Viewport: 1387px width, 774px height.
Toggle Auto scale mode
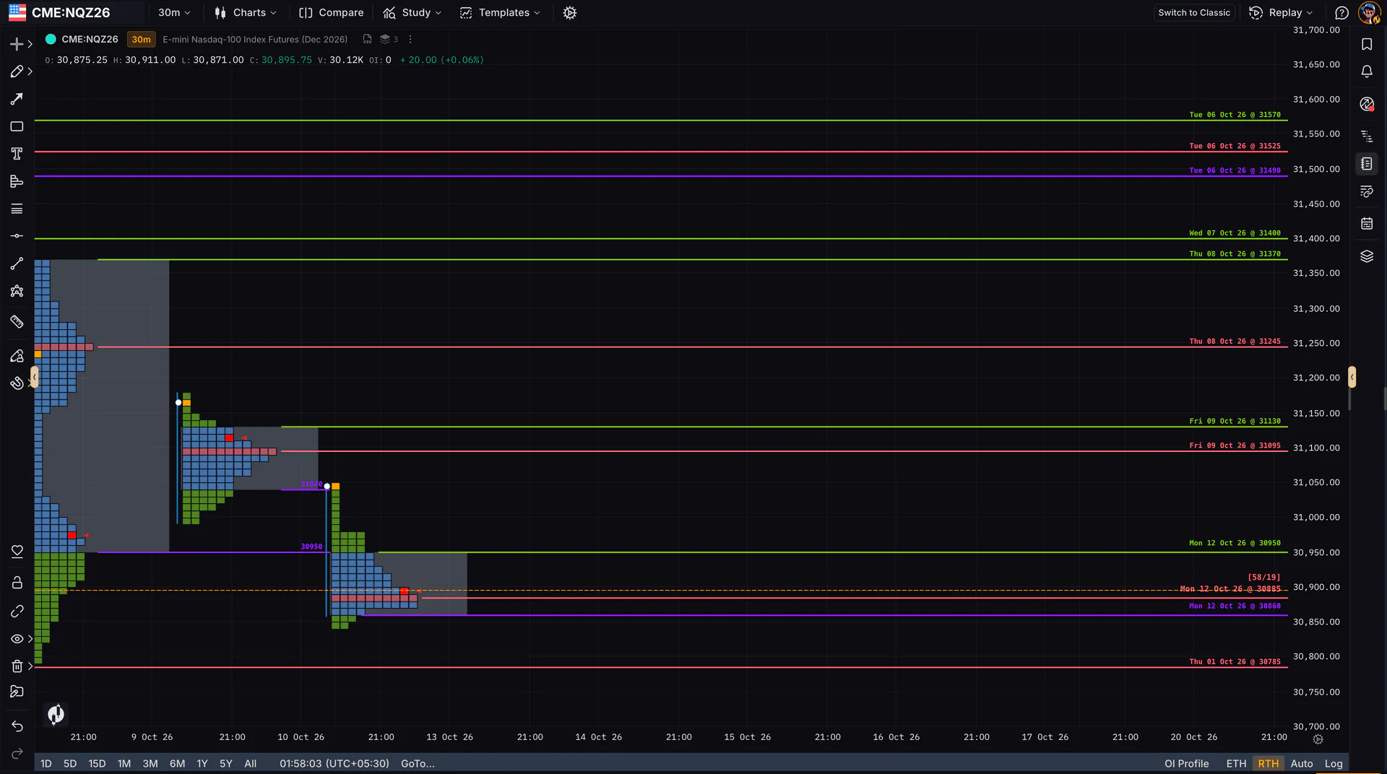pos(1302,764)
